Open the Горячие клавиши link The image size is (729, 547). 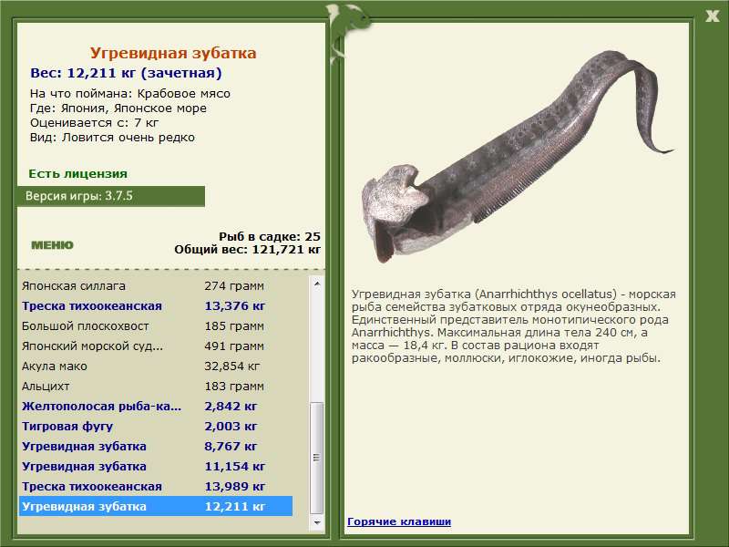399,521
